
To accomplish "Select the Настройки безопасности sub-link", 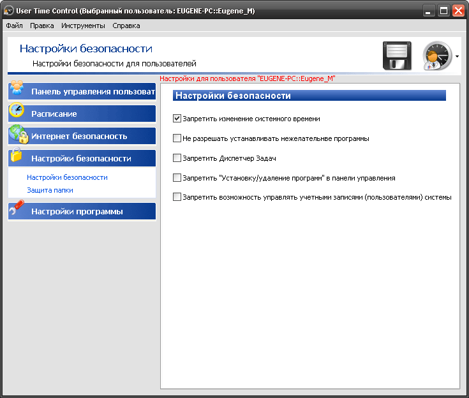I will (x=67, y=177).
